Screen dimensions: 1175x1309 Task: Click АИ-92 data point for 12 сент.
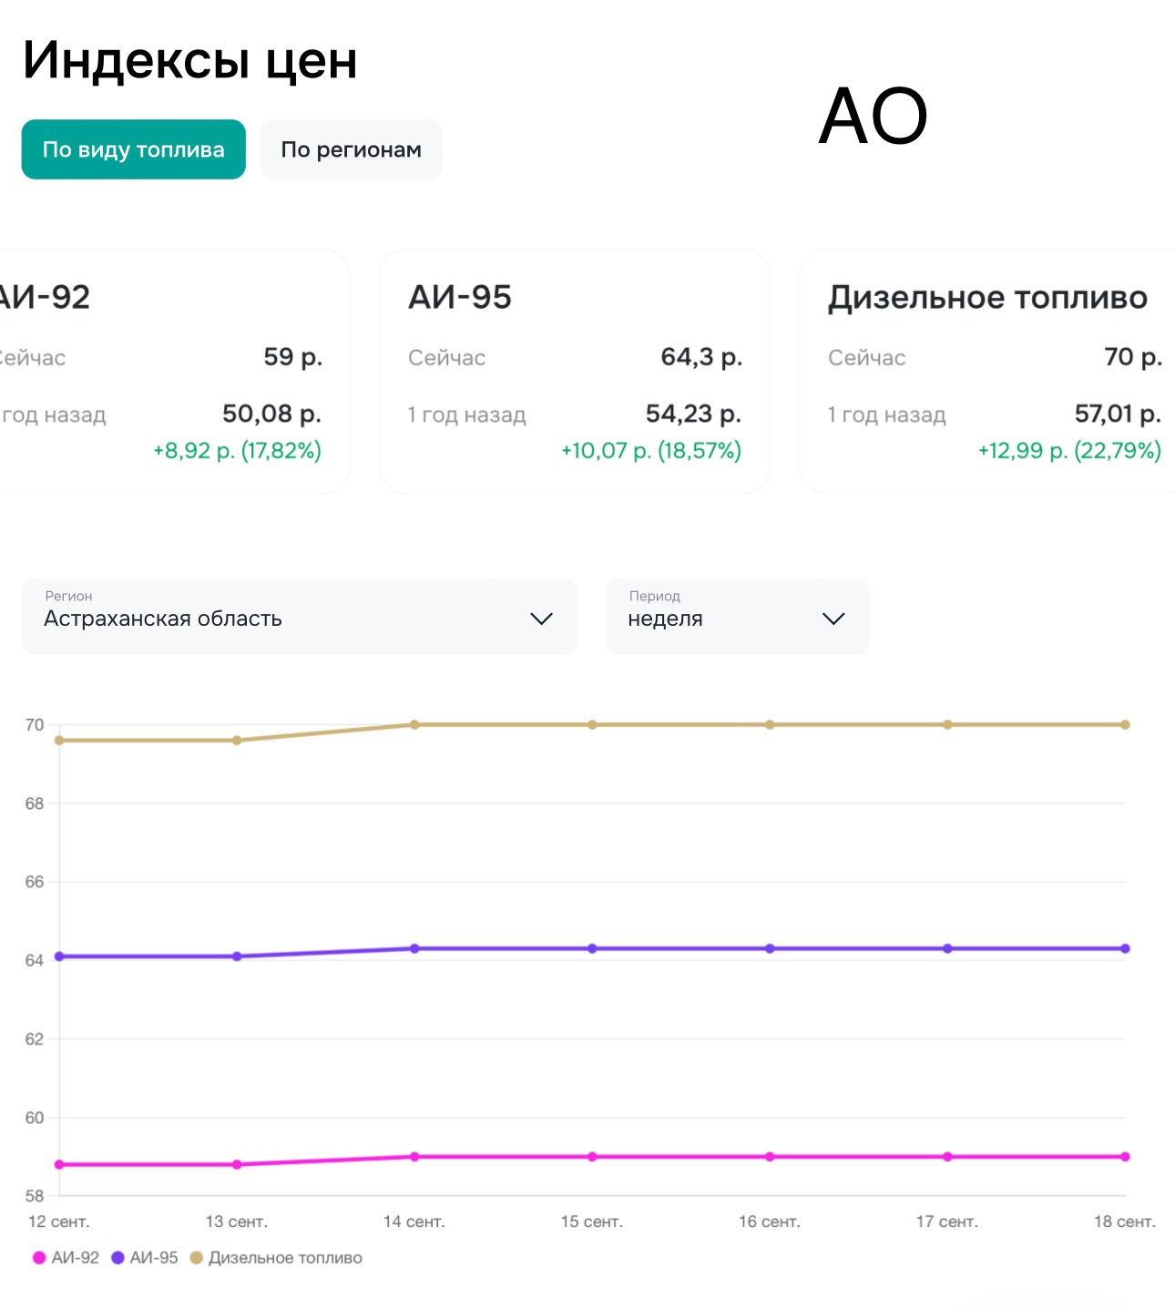tap(59, 1164)
